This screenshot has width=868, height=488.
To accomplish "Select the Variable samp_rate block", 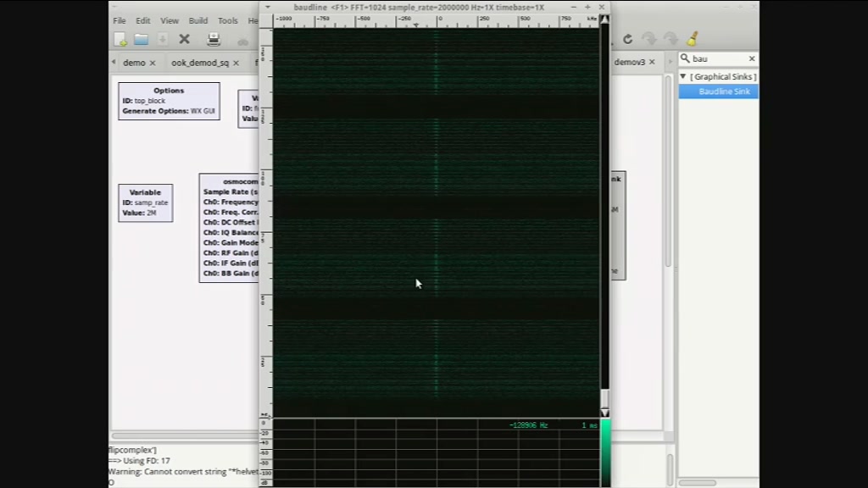I will pyautogui.click(x=146, y=203).
